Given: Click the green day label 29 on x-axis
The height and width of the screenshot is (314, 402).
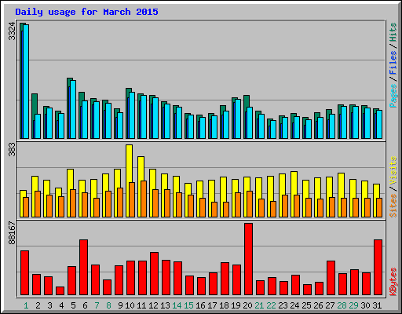Looking at the screenshot, I should click(x=353, y=305).
